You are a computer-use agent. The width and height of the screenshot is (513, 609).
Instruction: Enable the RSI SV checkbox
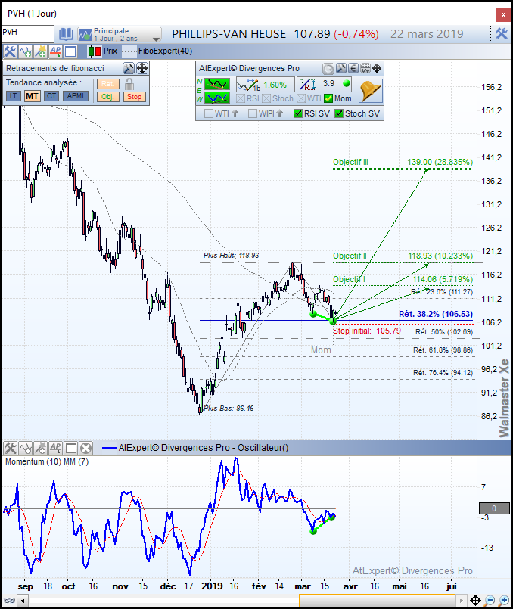(298, 113)
